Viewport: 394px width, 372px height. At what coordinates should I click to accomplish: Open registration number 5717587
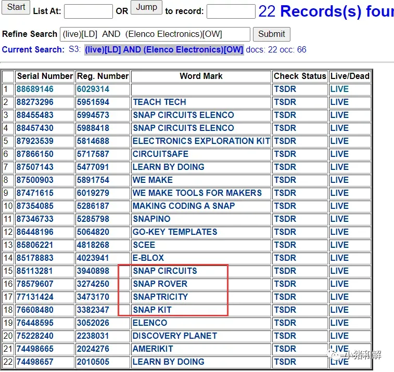click(x=93, y=154)
